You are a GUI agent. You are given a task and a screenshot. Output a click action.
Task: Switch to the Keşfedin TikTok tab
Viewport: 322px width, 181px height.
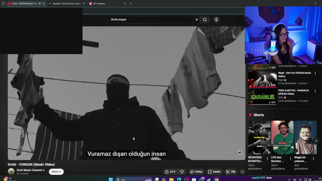pyautogui.click(x=66, y=4)
